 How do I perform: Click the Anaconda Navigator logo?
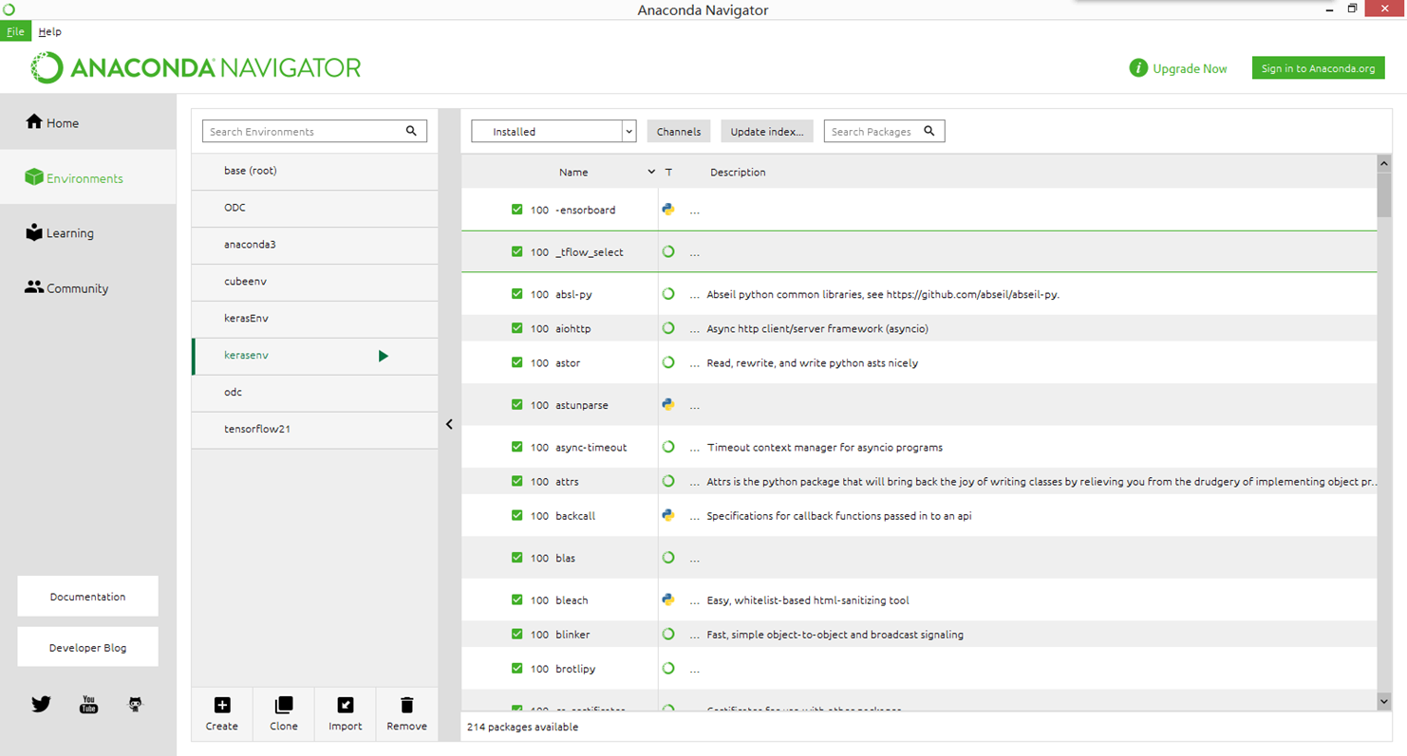(197, 68)
